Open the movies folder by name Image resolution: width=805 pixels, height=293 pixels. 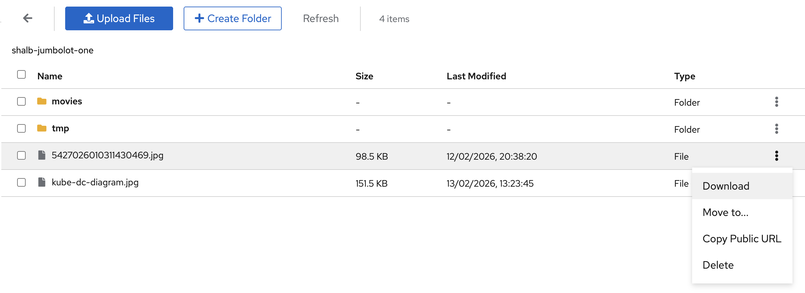pyautogui.click(x=67, y=101)
